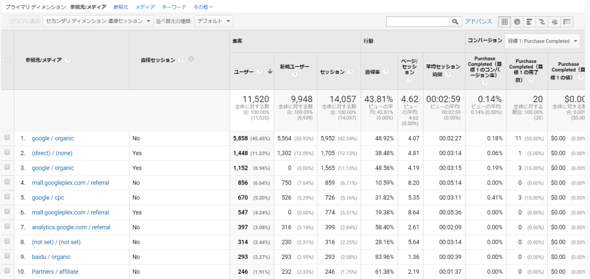
Task: Sort by 新規ユーザー column header
Action: pyautogui.click(x=294, y=67)
